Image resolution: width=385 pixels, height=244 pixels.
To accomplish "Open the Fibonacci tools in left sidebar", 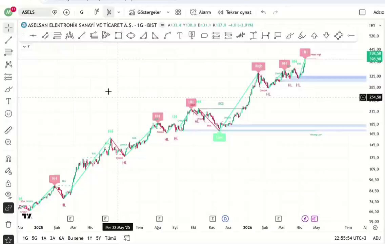I will [x=8, y=52].
